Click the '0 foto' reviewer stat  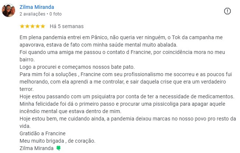(55, 14)
